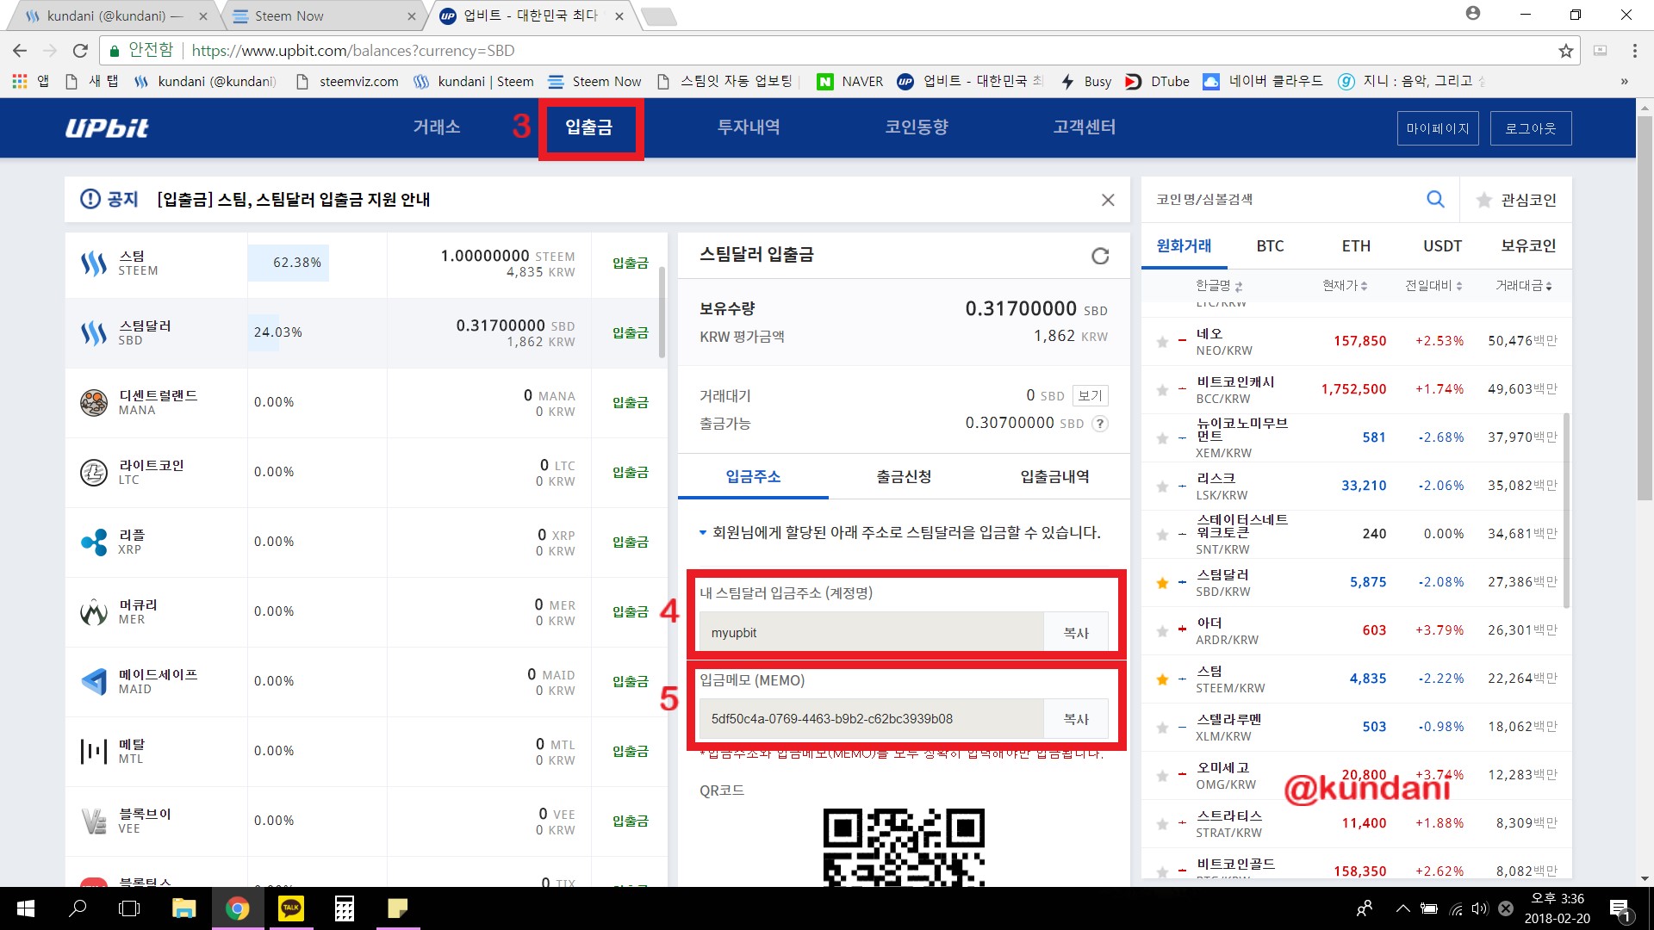This screenshot has height=930, width=1654.
Task: Open KakaoTalk from the taskbar
Action: point(291,908)
